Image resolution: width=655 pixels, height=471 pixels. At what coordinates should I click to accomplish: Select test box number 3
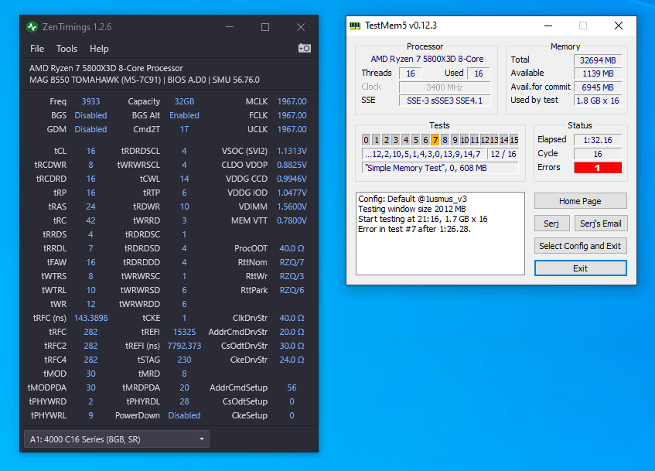click(x=396, y=139)
